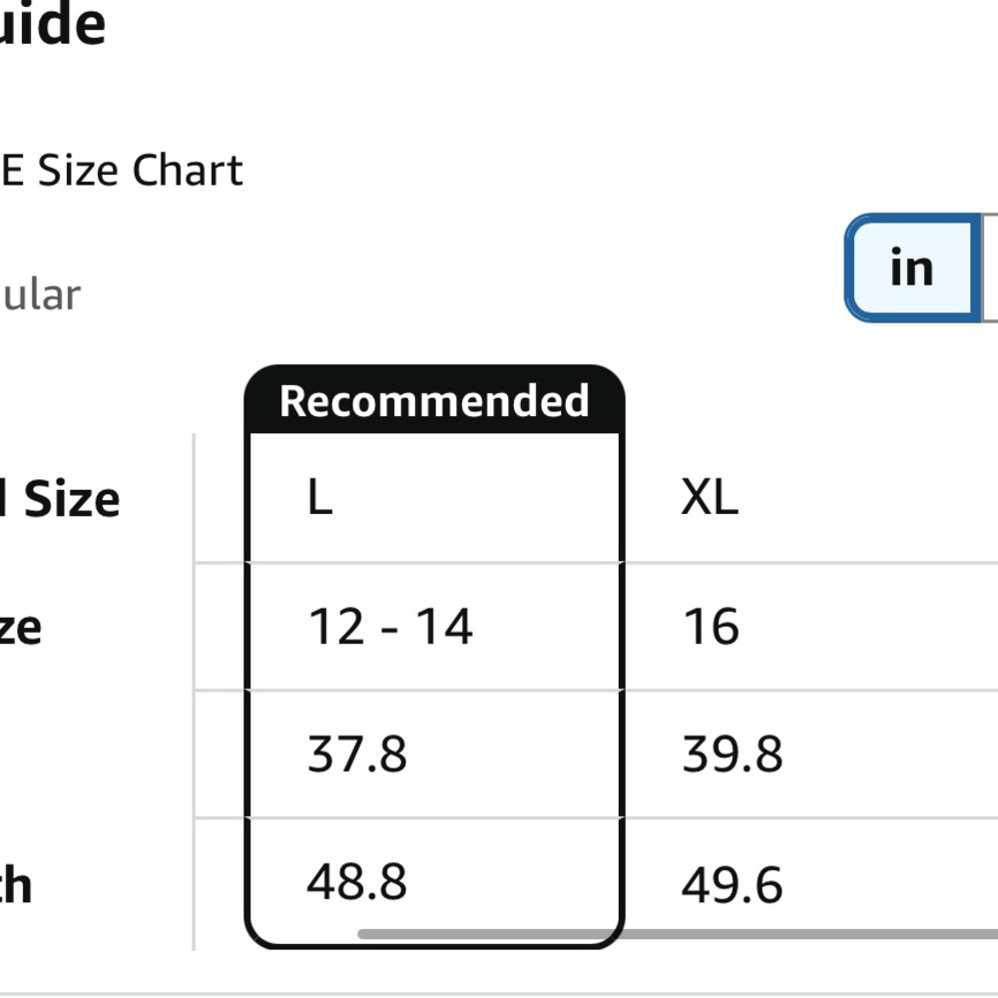Screen dimensions: 998x998
Task: Click the 48.8 measurement in recommended column
Action: (357, 882)
